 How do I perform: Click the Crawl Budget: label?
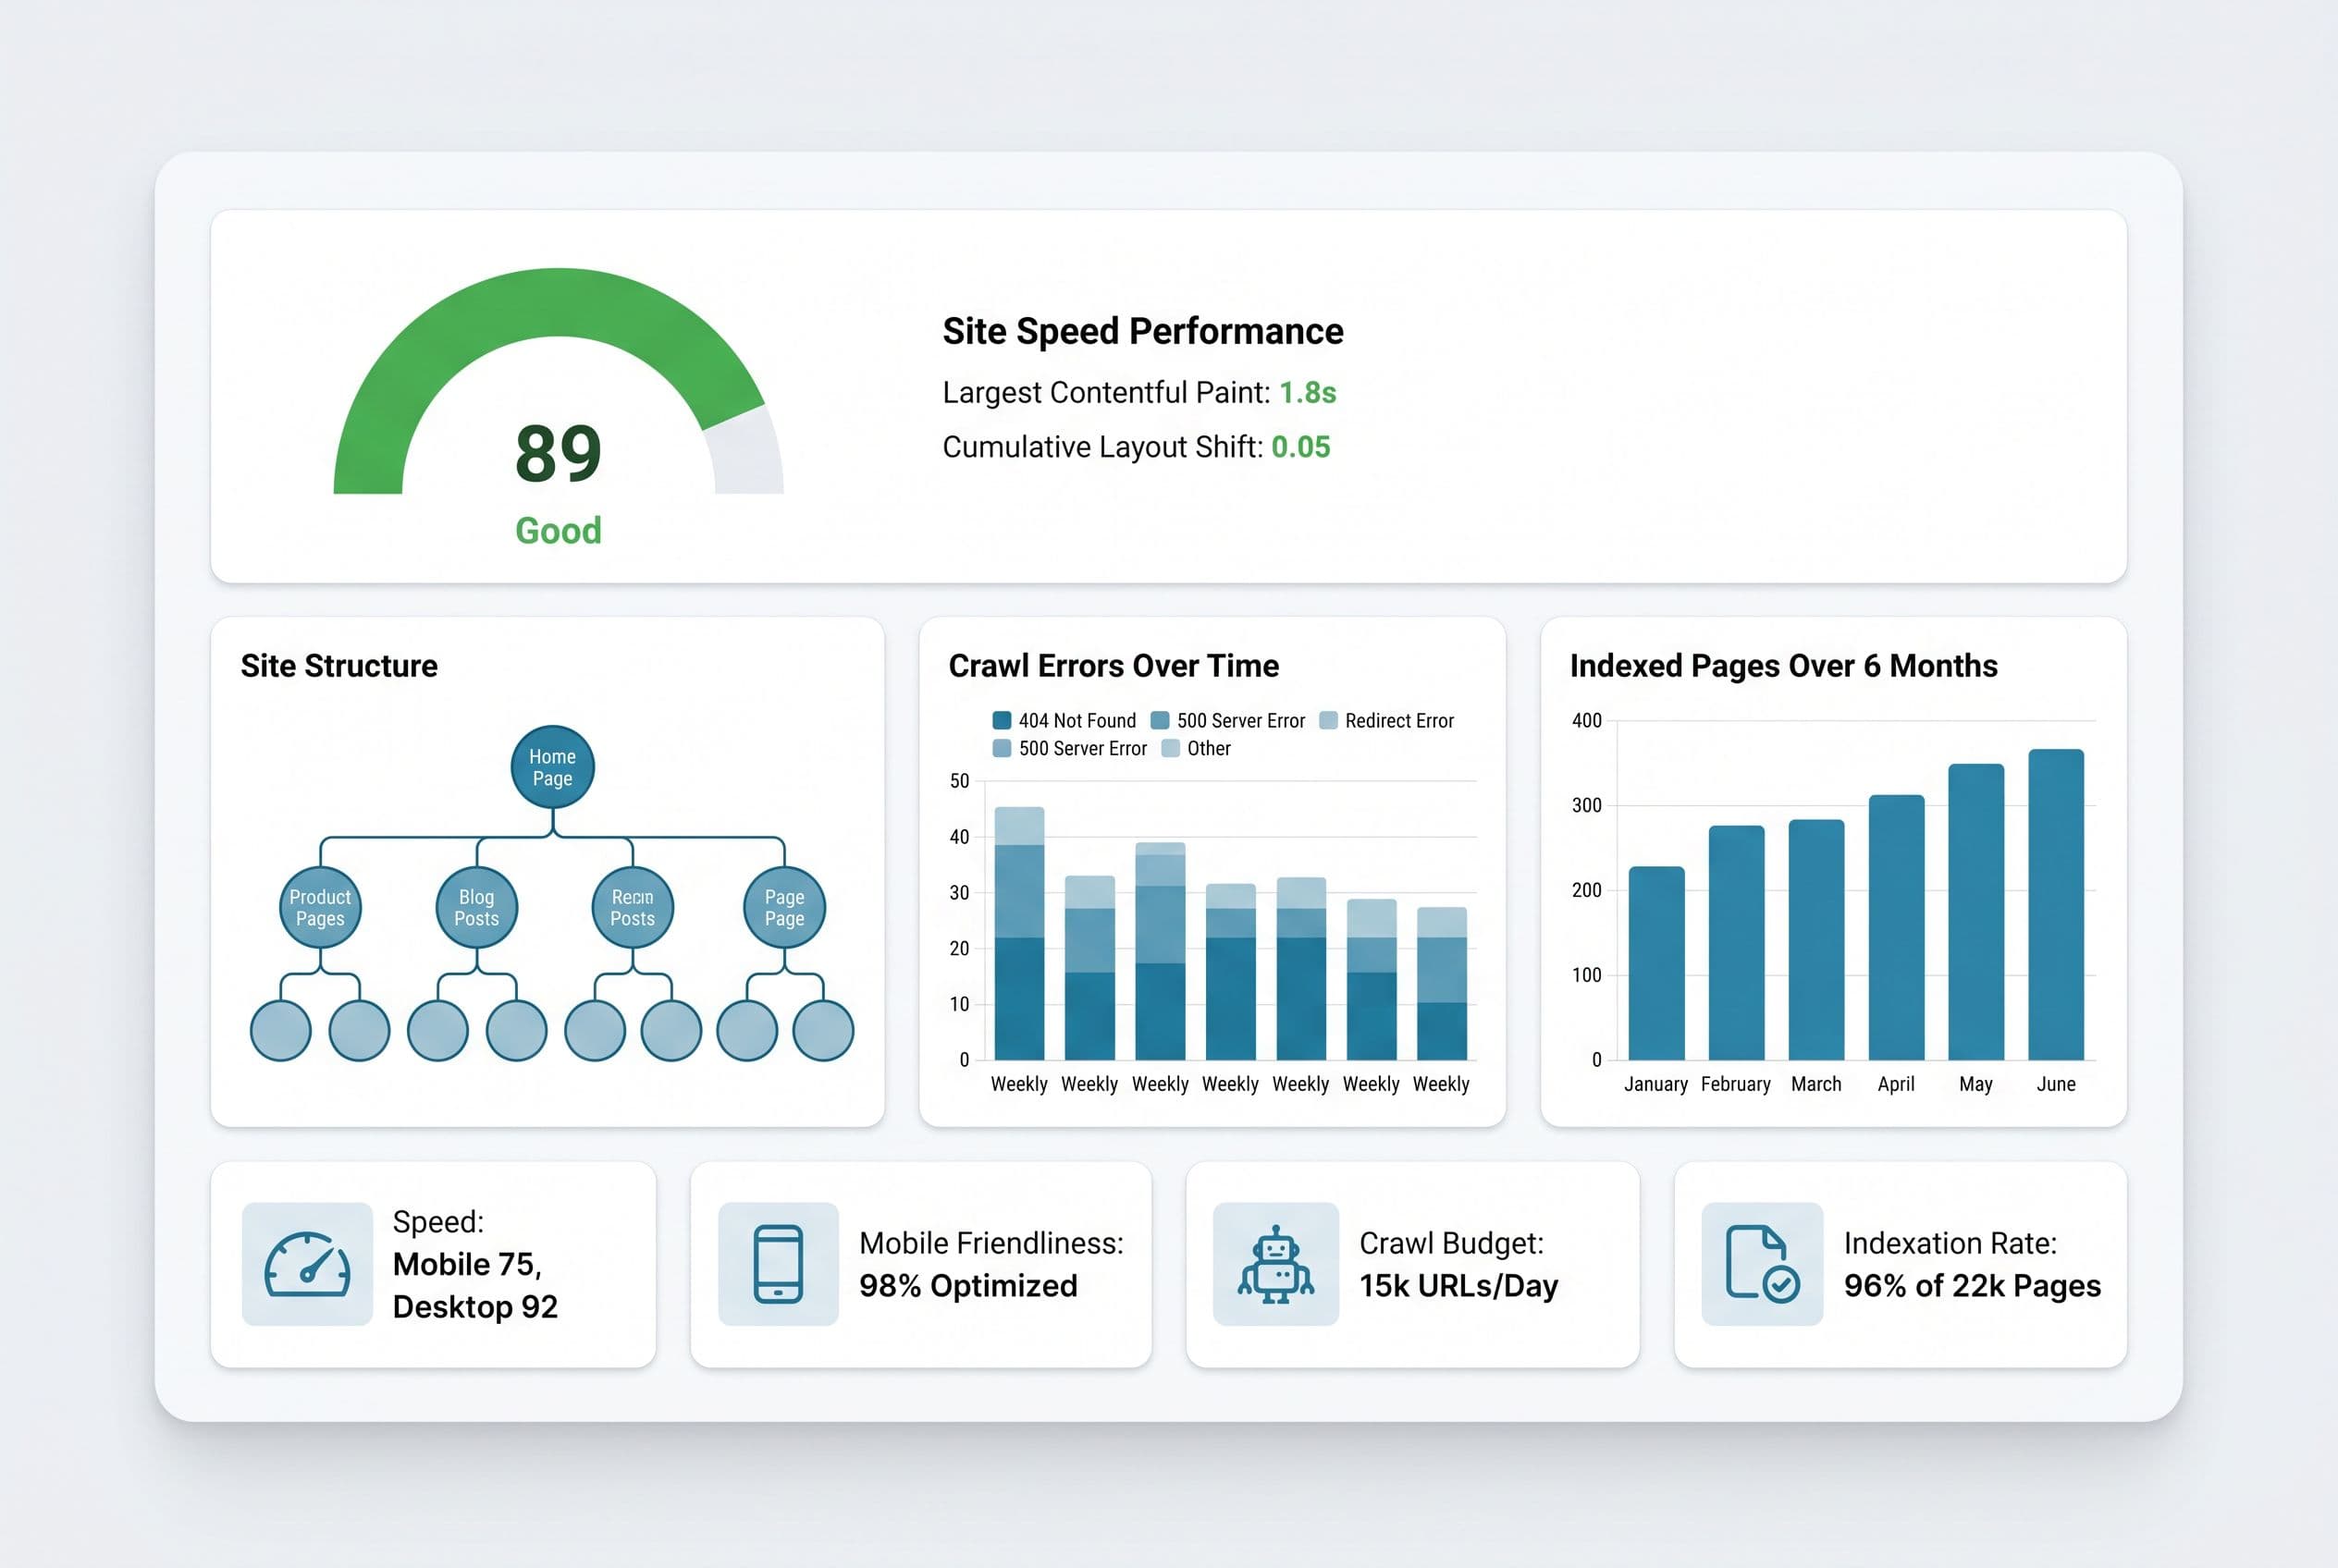tap(1451, 1243)
